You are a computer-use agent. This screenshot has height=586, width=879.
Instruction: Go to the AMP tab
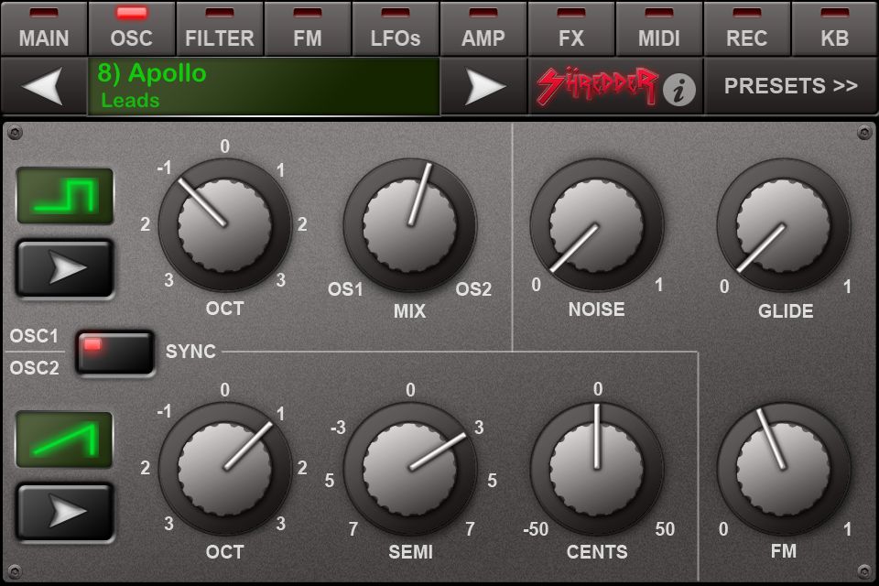click(483, 28)
